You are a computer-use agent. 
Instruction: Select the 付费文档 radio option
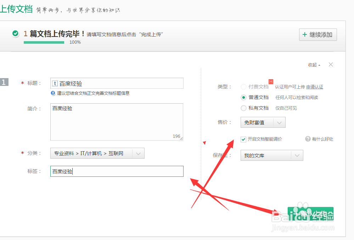pyautogui.click(x=243, y=87)
